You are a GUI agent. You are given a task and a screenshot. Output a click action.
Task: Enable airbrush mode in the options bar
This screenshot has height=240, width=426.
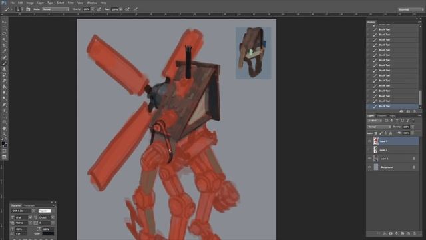coord(127,9)
